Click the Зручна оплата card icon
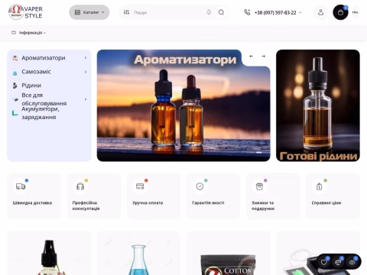Viewport: 367px width, 275px height. [140, 186]
